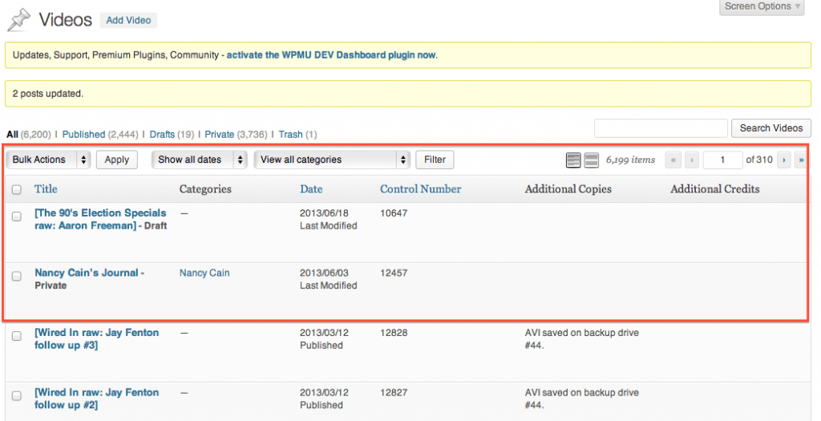Expand the Show all dates dropdown

[x=199, y=160]
